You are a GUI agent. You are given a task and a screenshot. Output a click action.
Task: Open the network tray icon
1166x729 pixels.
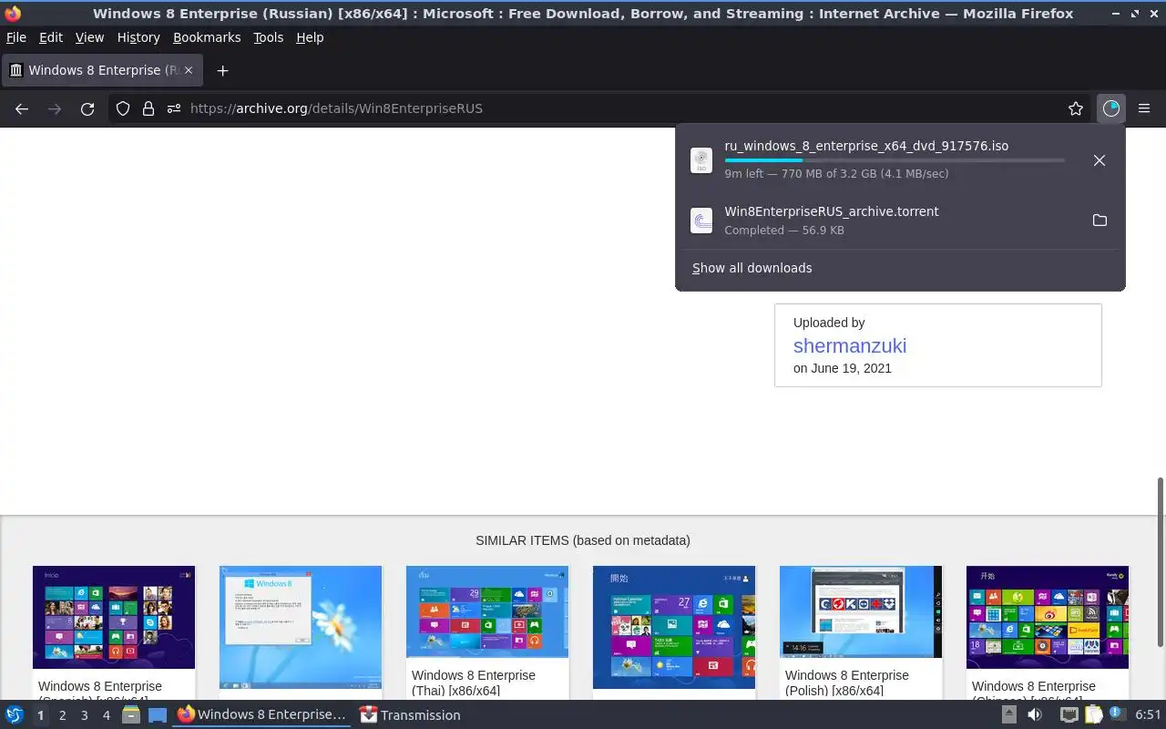click(1069, 715)
